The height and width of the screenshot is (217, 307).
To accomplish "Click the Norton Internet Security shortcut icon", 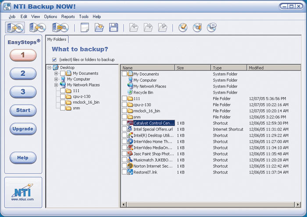I will coord(130,166).
